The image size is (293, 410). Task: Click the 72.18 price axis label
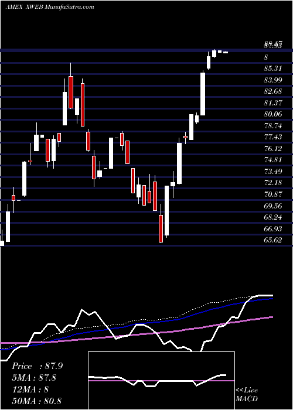pyautogui.click(x=273, y=183)
